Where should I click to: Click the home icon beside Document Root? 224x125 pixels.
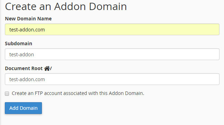pos(47,69)
